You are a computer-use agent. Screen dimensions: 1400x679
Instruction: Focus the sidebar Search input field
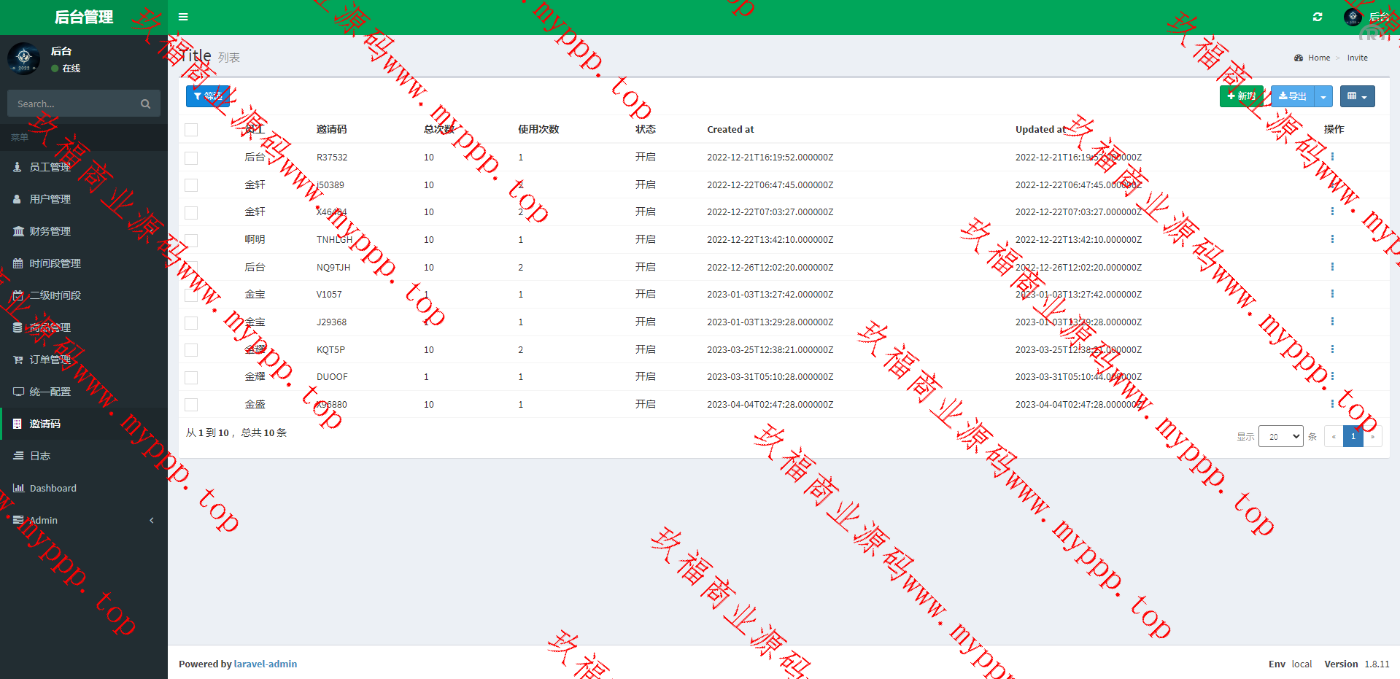pos(73,104)
